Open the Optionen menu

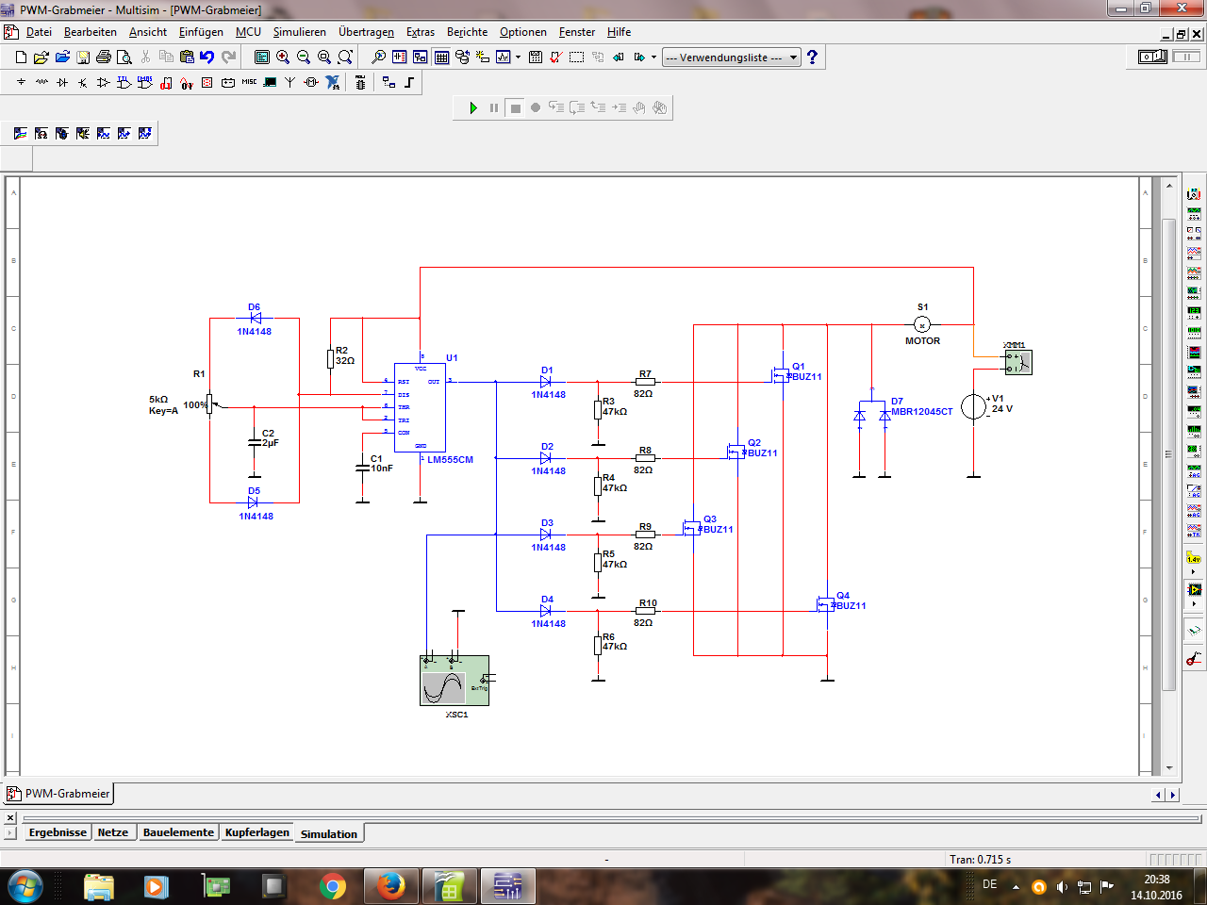coord(523,32)
